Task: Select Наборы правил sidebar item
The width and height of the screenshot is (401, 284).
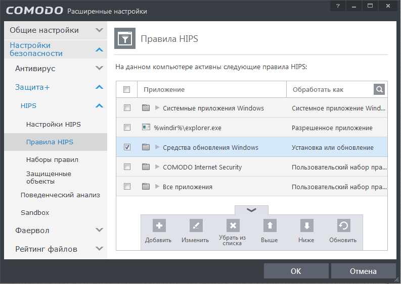Action: [x=52, y=160]
